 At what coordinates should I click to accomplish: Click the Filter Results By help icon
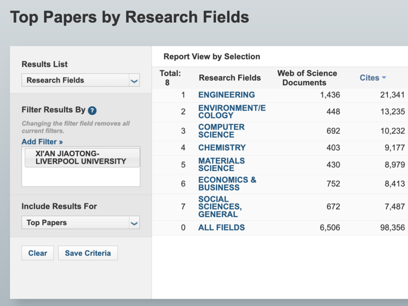pos(92,111)
